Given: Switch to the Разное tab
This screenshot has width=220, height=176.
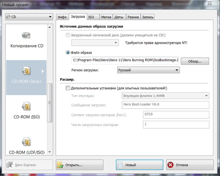Looking at the screenshot, I should pyautogui.click(x=133, y=17).
